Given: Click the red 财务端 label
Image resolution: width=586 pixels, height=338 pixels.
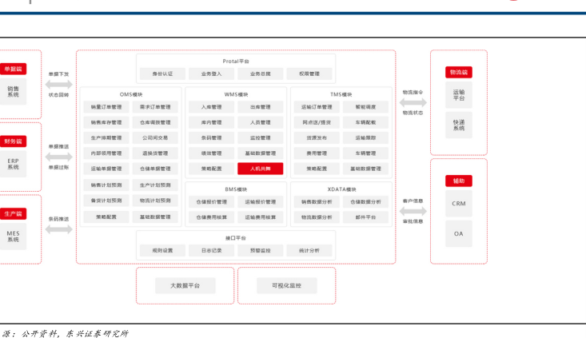Looking at the screenshot, I should click(x=14, y=141).
